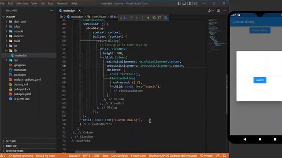Toggle secondary side bar layout icon
Image resolution: width=282 pixels, height=158 pixels.
click(189, 3)
